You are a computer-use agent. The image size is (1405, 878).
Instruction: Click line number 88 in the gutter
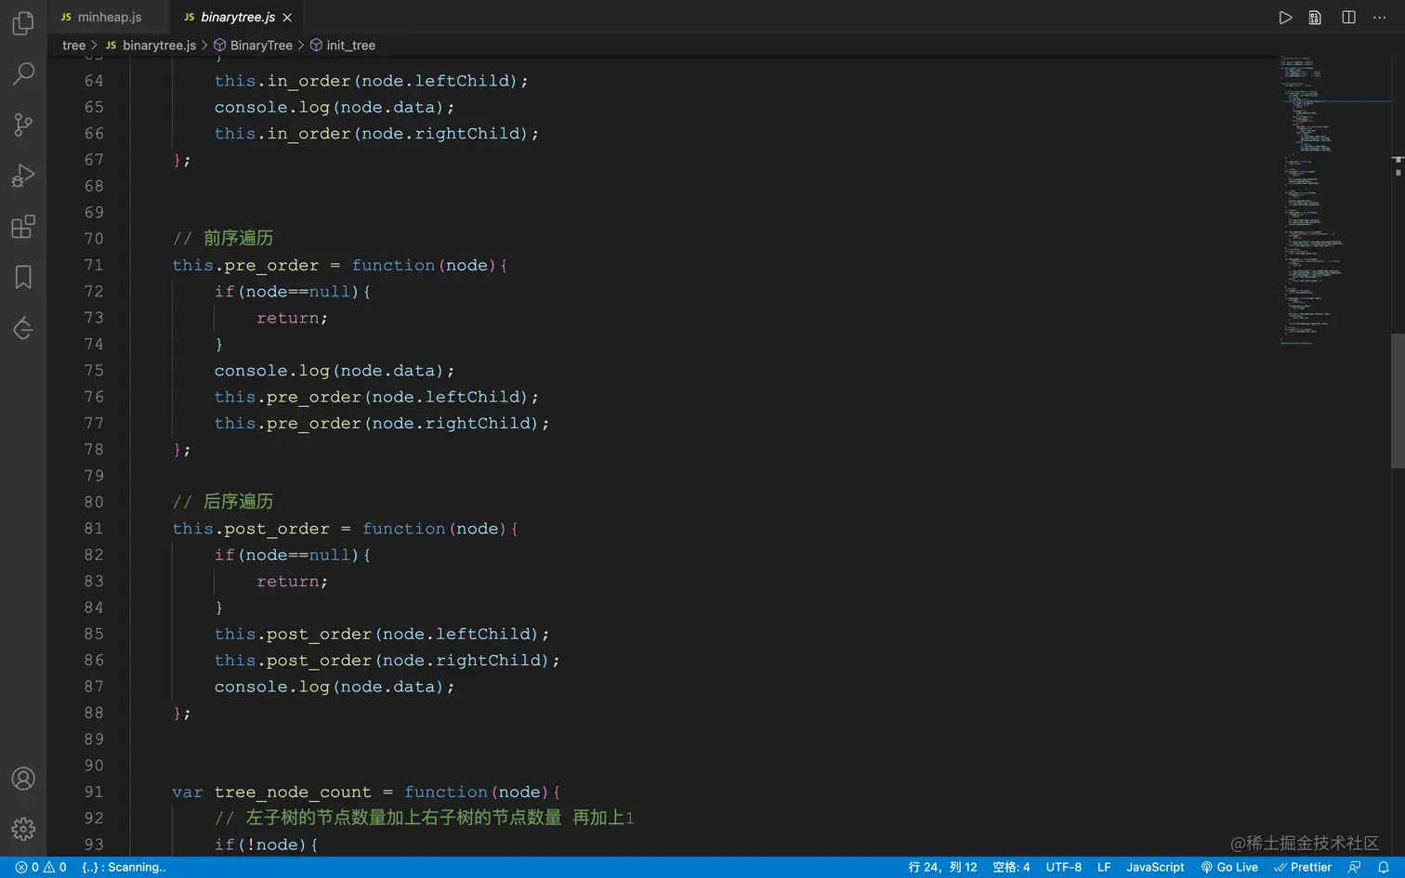pyautogui.click(x=94, y=713)
